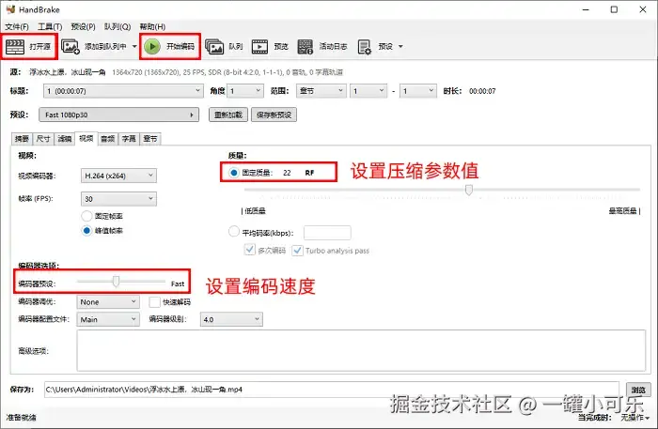This screenshot has height=429, width=658.
Task: Click the 预设 (Presets) toolbar icon
Action: [x=365, y=47]
